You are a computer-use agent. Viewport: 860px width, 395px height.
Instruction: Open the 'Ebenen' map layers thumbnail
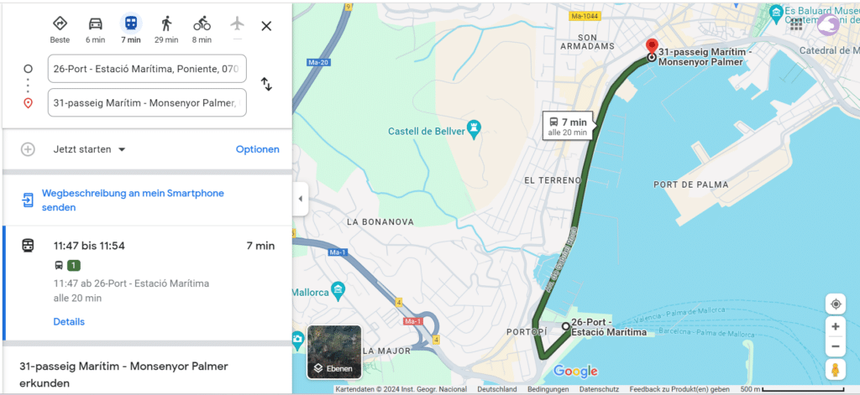coord(334,352)
